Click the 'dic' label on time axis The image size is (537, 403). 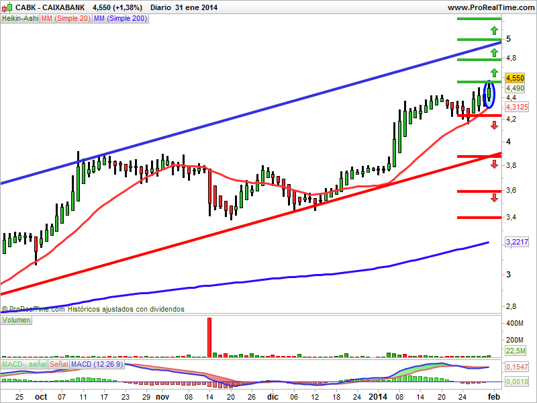click(x=273, y=397)
